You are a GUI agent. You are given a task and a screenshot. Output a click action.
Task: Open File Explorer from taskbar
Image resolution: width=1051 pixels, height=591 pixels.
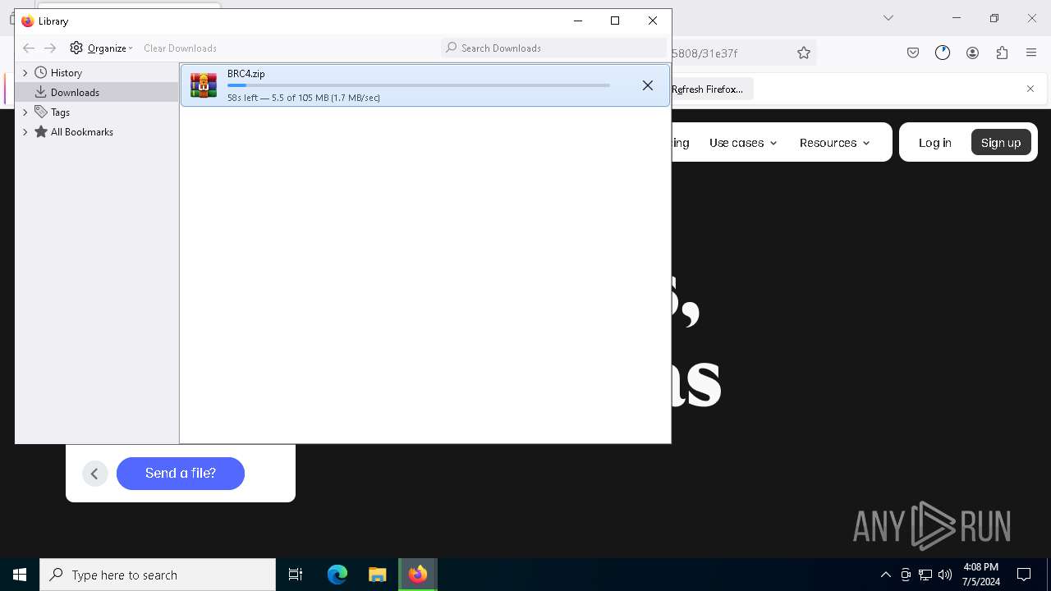coord(378,575)
